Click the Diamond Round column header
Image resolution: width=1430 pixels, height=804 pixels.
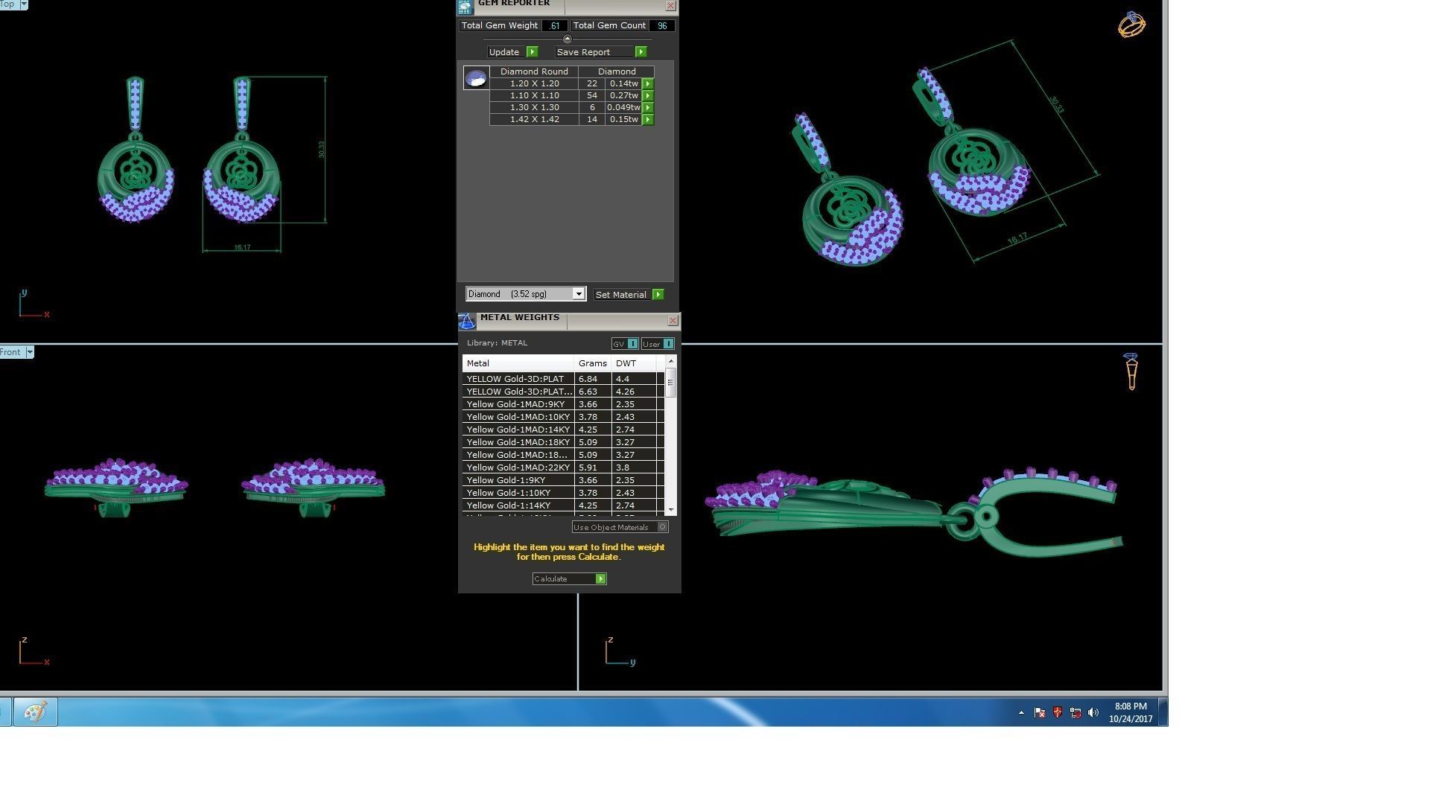[534, 71]
